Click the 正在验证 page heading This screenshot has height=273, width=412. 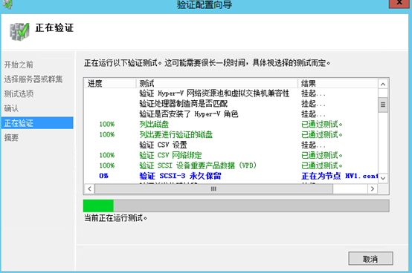54,27
